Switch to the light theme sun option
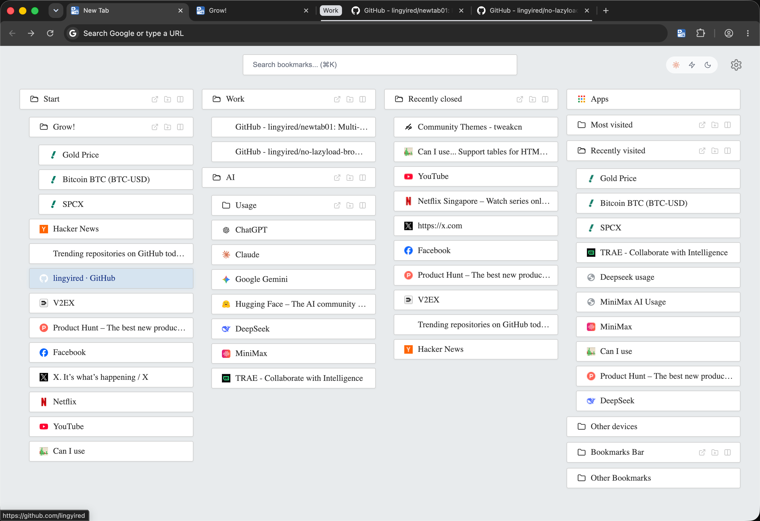This screenshot has height=521, width=760. (676, 65)
